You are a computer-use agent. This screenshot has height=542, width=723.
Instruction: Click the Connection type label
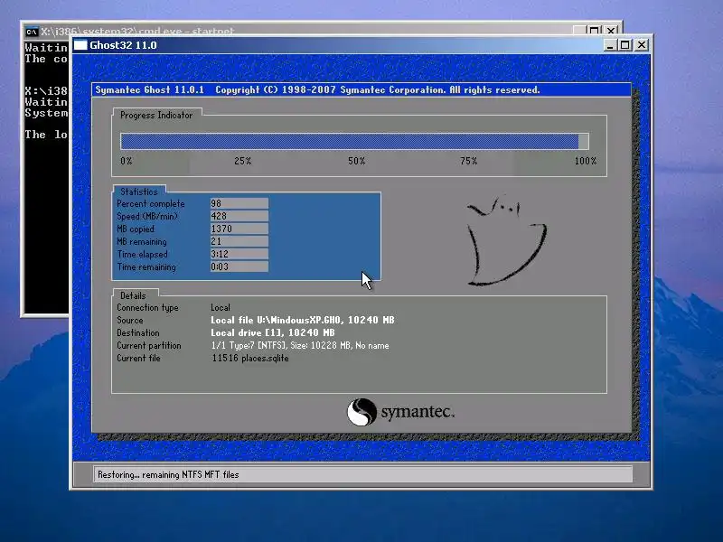click(x=147, y=308)
